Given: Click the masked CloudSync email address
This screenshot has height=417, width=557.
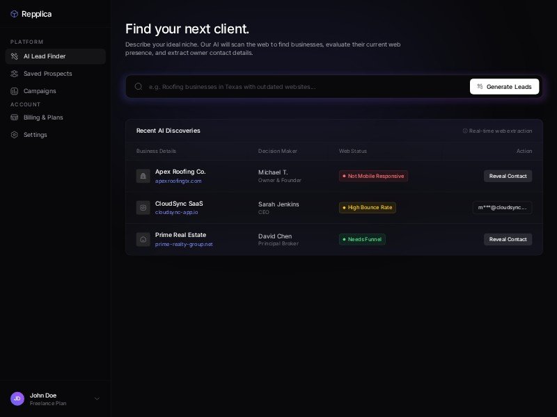Looking at the screenshot, I should tap(502, 207).
